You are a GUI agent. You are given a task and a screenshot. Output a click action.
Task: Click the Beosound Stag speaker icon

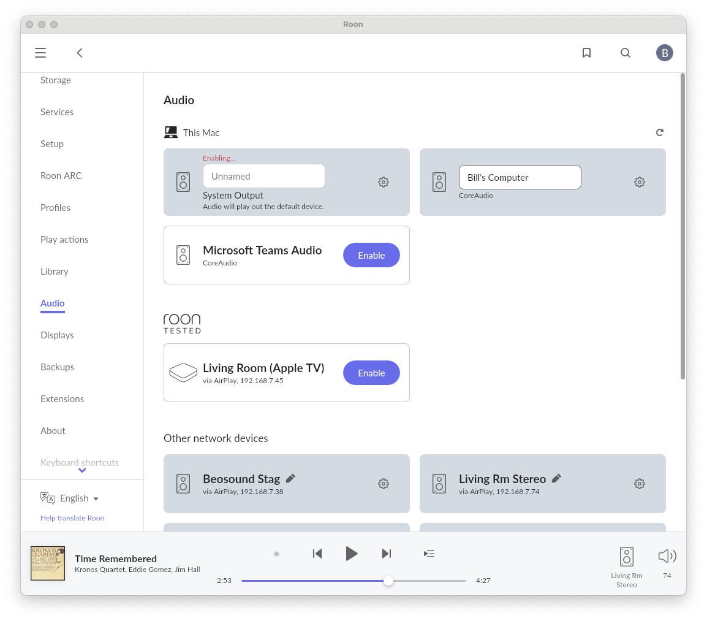coord(183,484)
